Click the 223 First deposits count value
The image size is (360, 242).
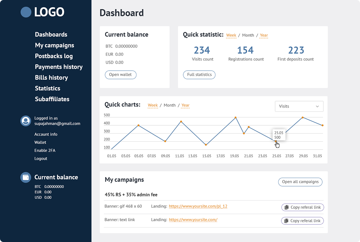[296, 50]
